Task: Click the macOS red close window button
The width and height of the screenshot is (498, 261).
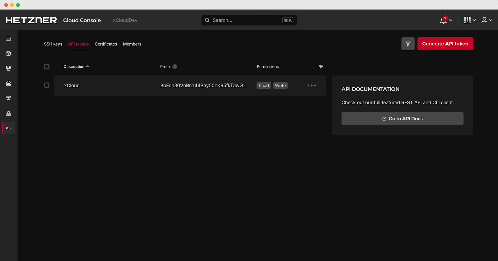Action: coord(6,5)
